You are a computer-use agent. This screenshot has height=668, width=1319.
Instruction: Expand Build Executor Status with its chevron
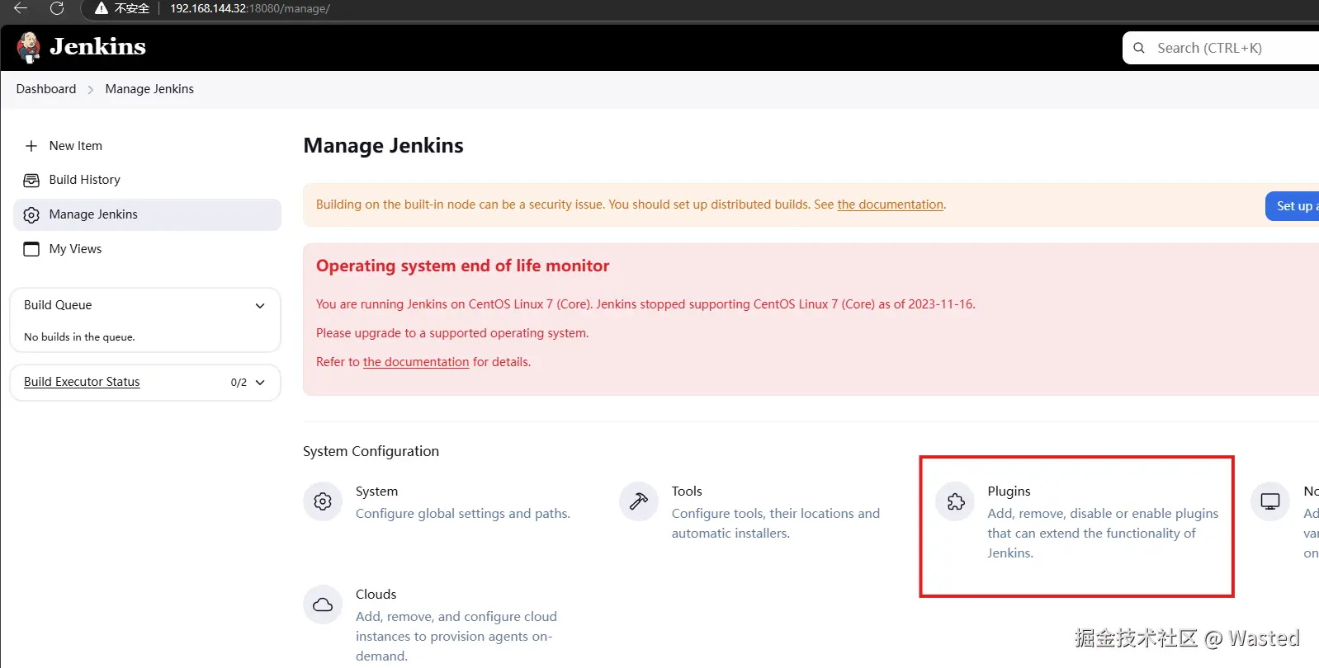[x=260, y=383]
